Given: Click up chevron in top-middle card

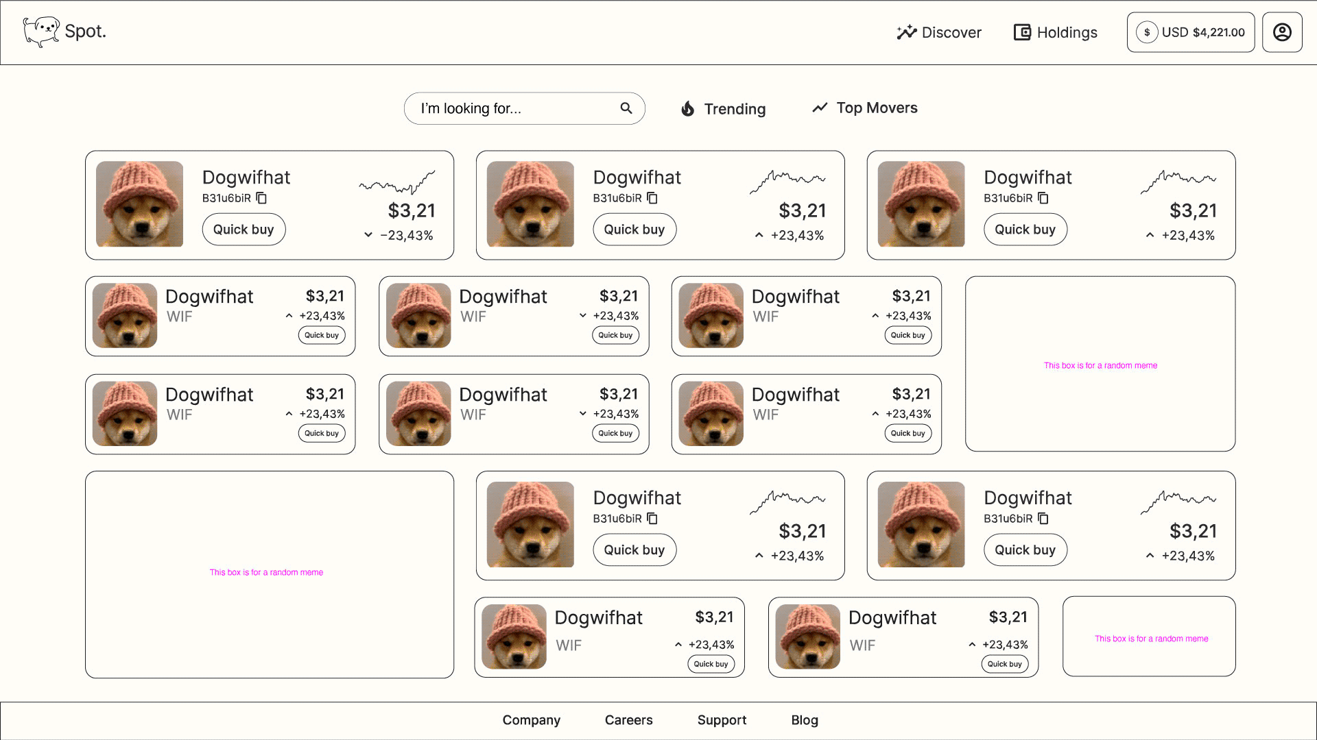Looking at the screenshot, I should [759, 235].
